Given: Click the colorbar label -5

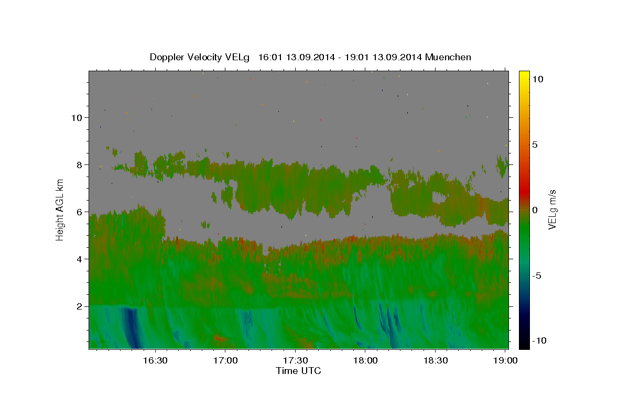Looking at the screenshot, I should tap(537, 275).
